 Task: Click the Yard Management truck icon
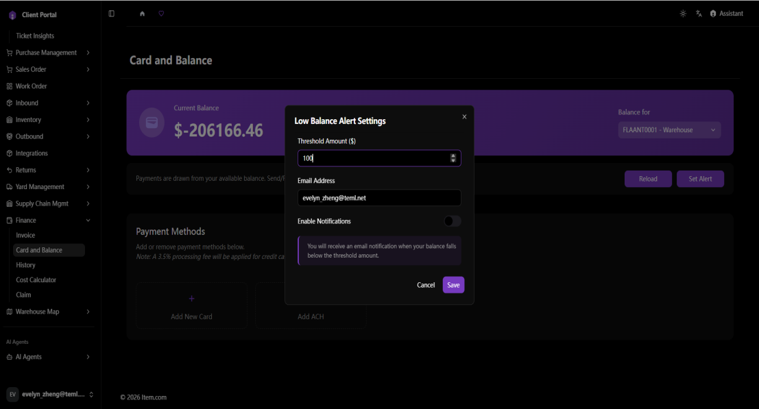click(x=9, y=186)
